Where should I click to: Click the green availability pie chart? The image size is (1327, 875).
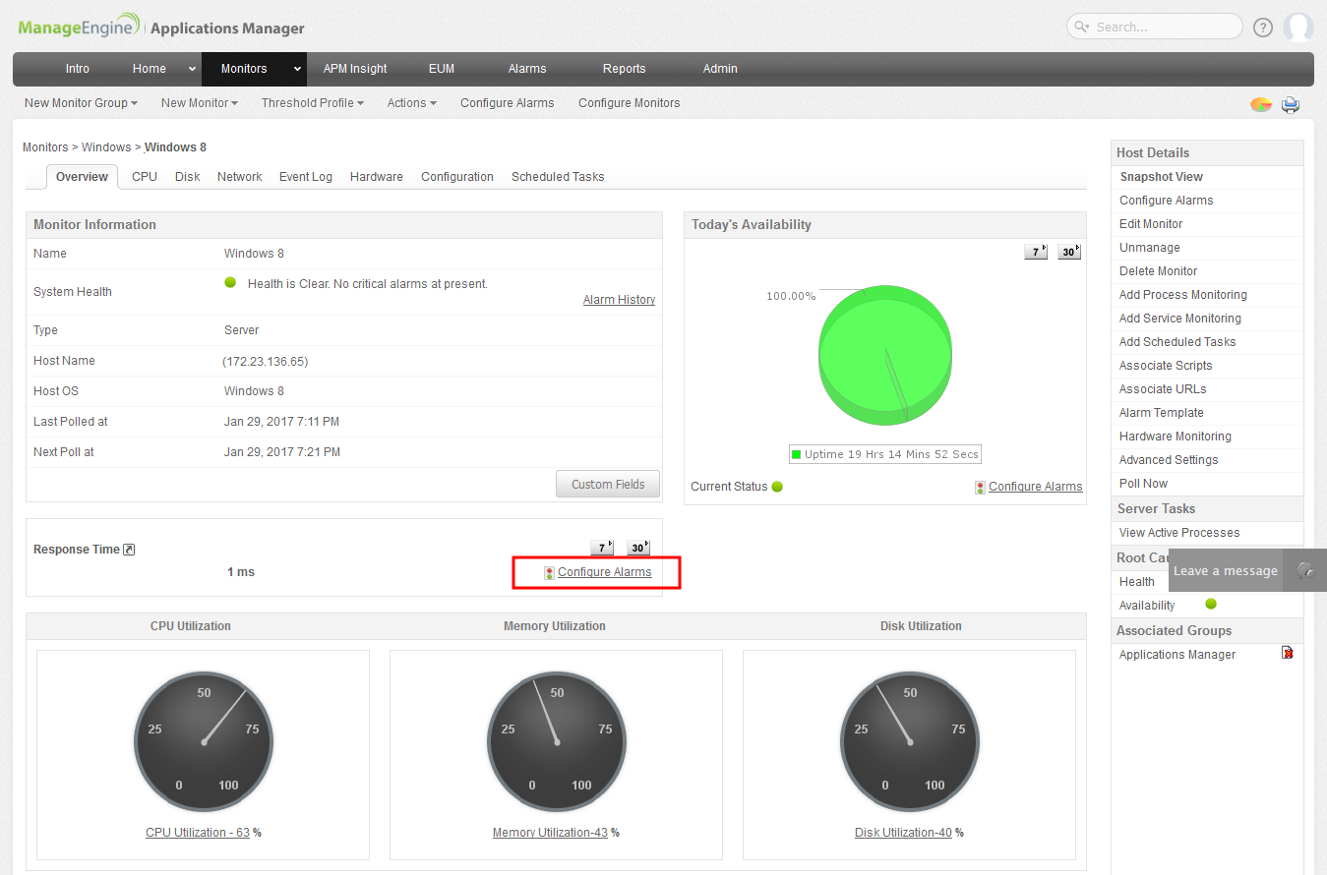[x=885, y=355]
